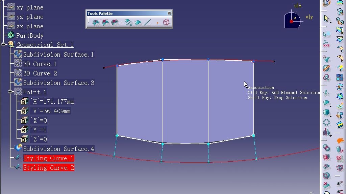Click the red sphere inside wireframe cube icon
This screenshot has width=346, height=194.
(x=326, y=157)
